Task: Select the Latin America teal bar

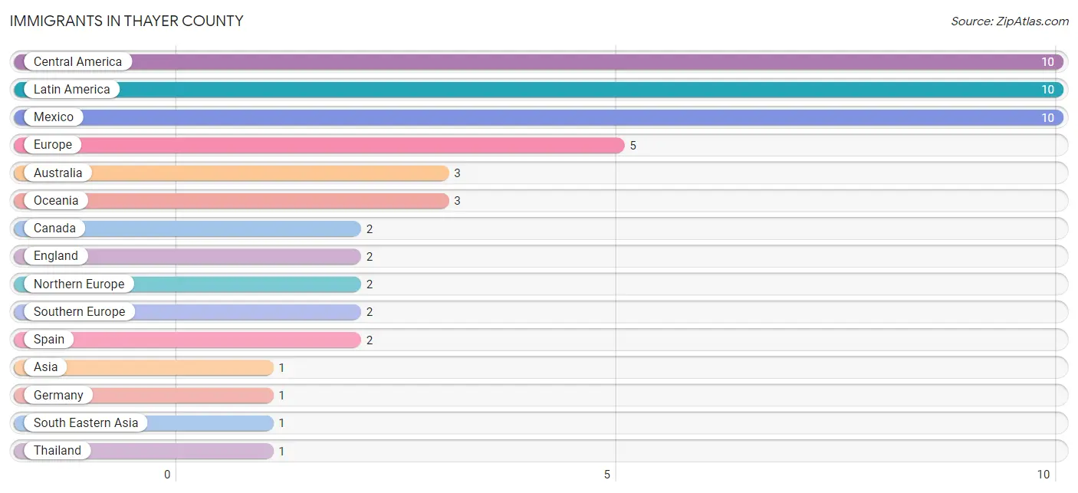Action: [539, 90]
